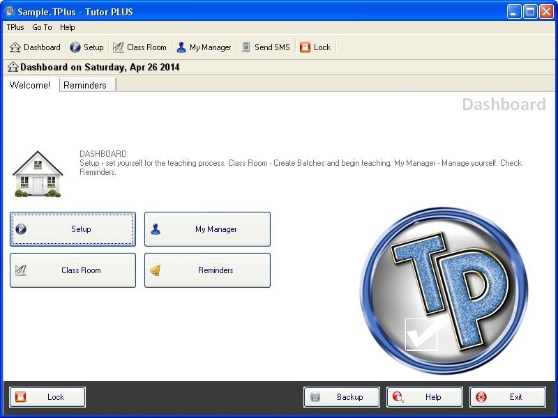Click the My Manager person icon in toolbar
Viewport: 558px width, 418px height.
tap(181, 47)
